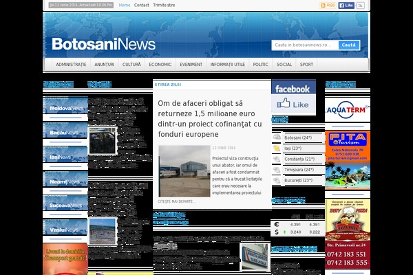Open the Home link

(x=125, y=5)
